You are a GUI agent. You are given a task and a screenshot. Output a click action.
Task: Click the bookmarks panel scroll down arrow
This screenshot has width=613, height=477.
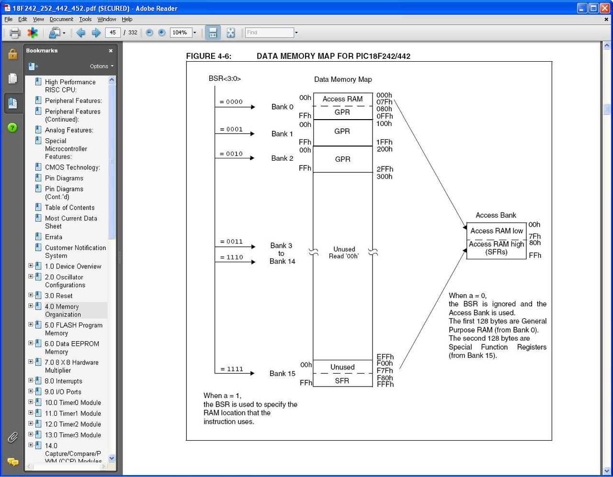112,458
